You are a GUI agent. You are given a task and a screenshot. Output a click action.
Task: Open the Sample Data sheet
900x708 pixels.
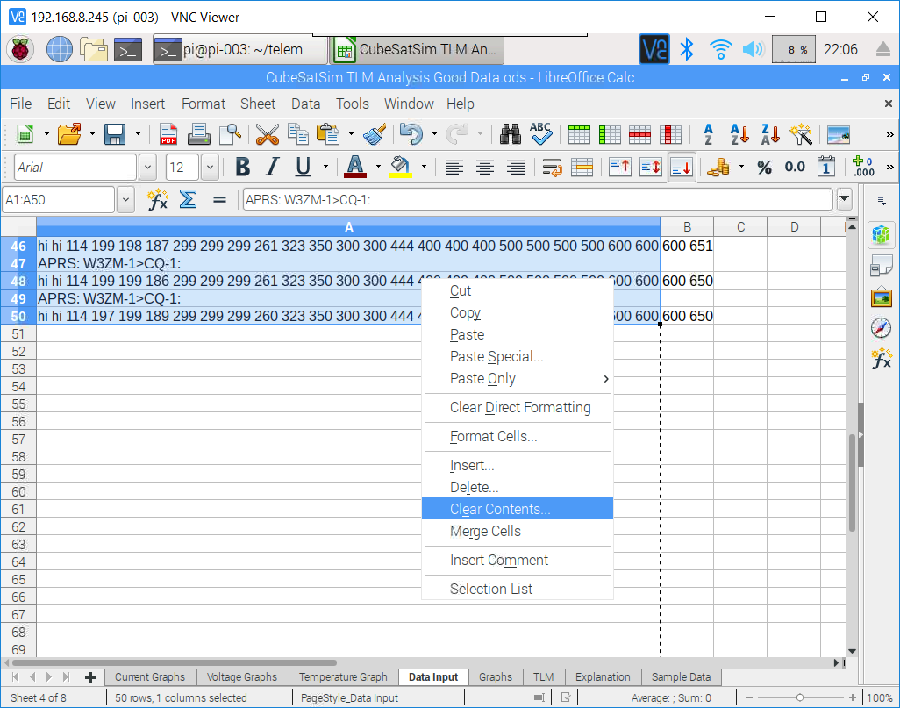click(682, 677)
